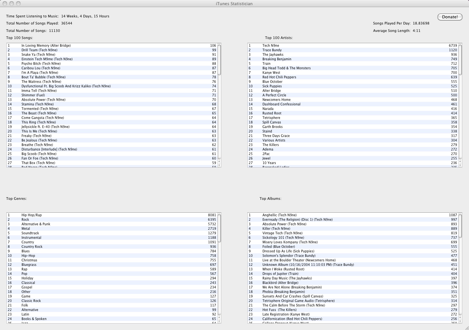Image resolution: width=469 pixels, height=330 pixels.
Task: Select album 'Blackbird (Alter Bridge)'
Action: [x=353, y=283]
